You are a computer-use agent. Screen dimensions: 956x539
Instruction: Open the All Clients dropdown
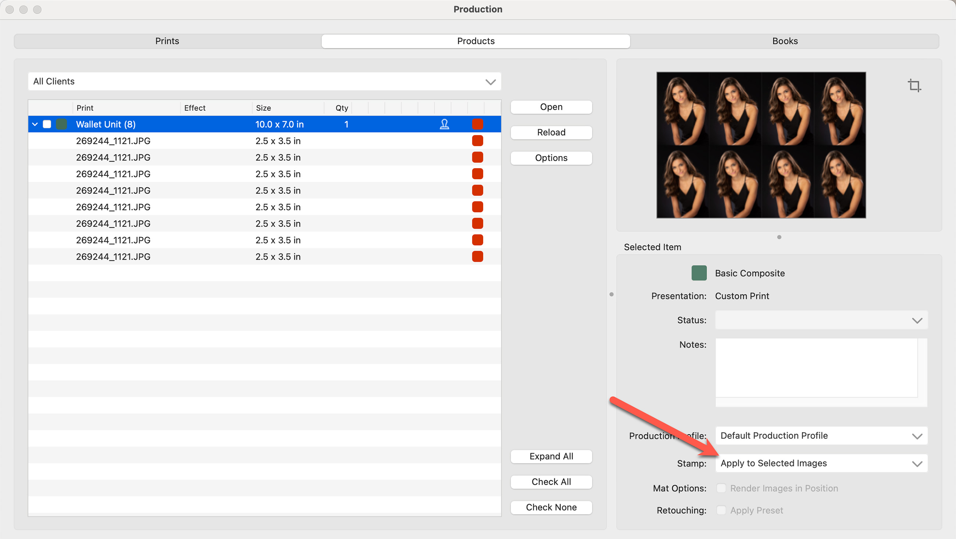[x=264, y=82]
